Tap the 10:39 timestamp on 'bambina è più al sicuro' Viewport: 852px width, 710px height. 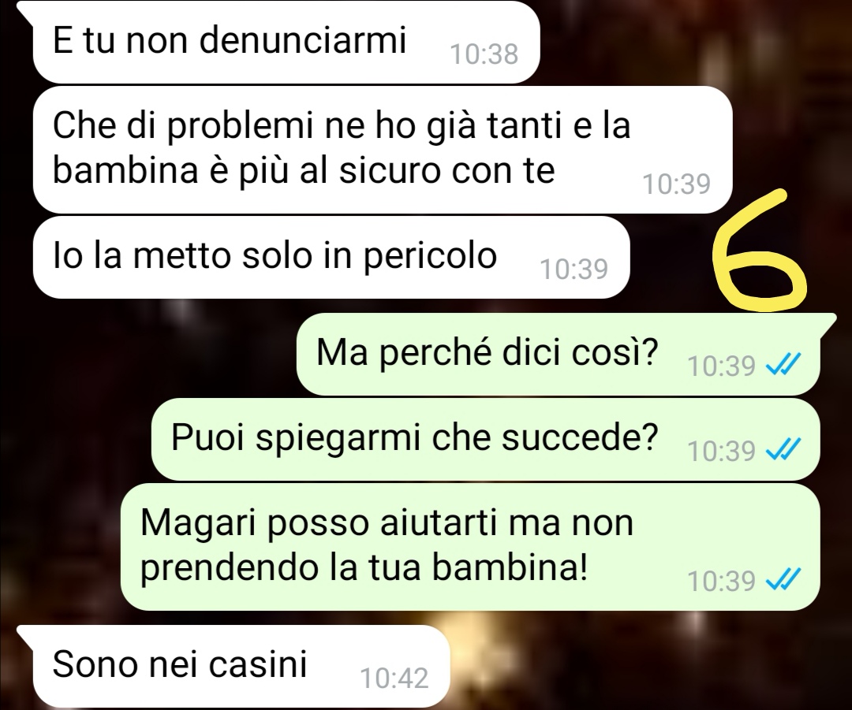pyautogui.click(x=677, y=184)
